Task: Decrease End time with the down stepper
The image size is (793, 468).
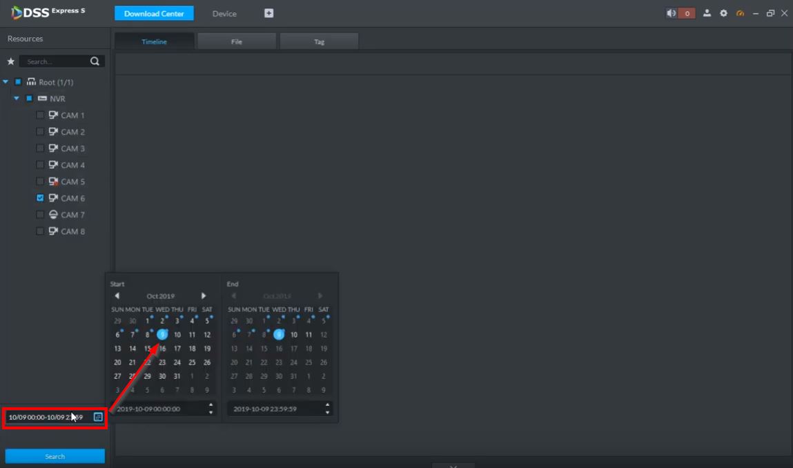Action: [x=327, y=412]
